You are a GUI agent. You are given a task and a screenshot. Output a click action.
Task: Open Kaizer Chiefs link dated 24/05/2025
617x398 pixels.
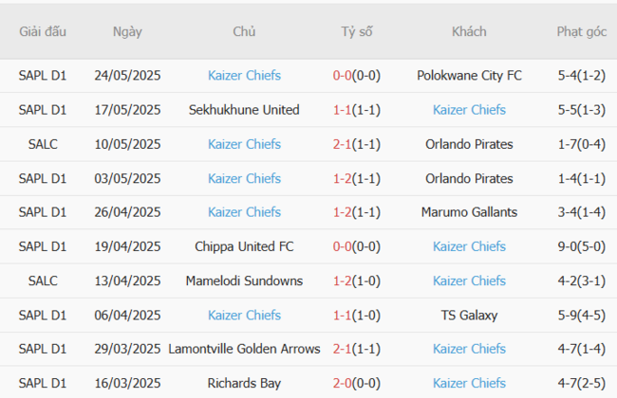tap(244, 76)
